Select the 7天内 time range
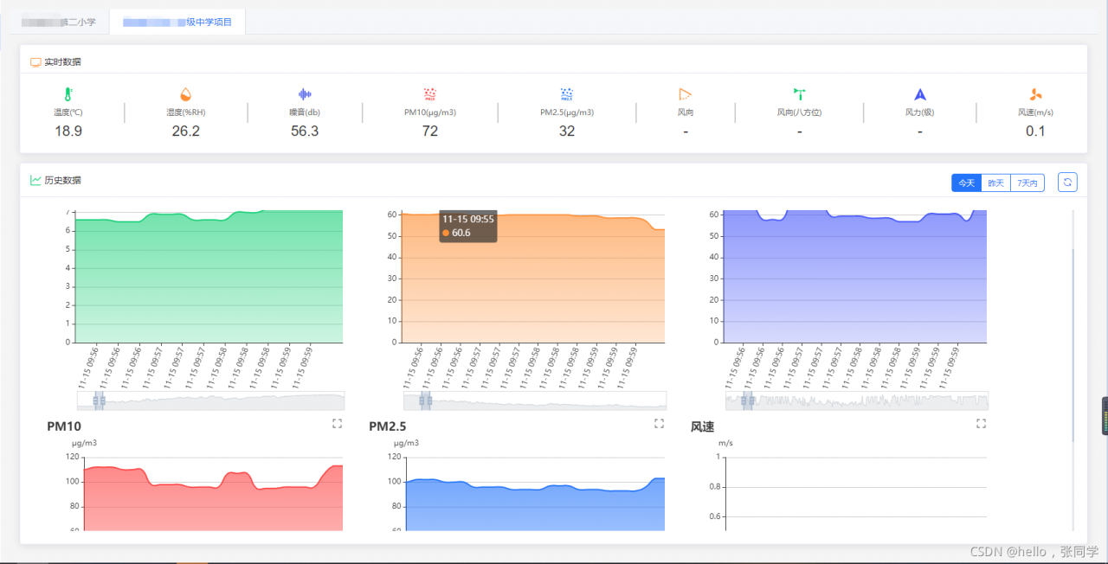The height and width of the screenshot is (564, 1108). [x=1027, y=183]
